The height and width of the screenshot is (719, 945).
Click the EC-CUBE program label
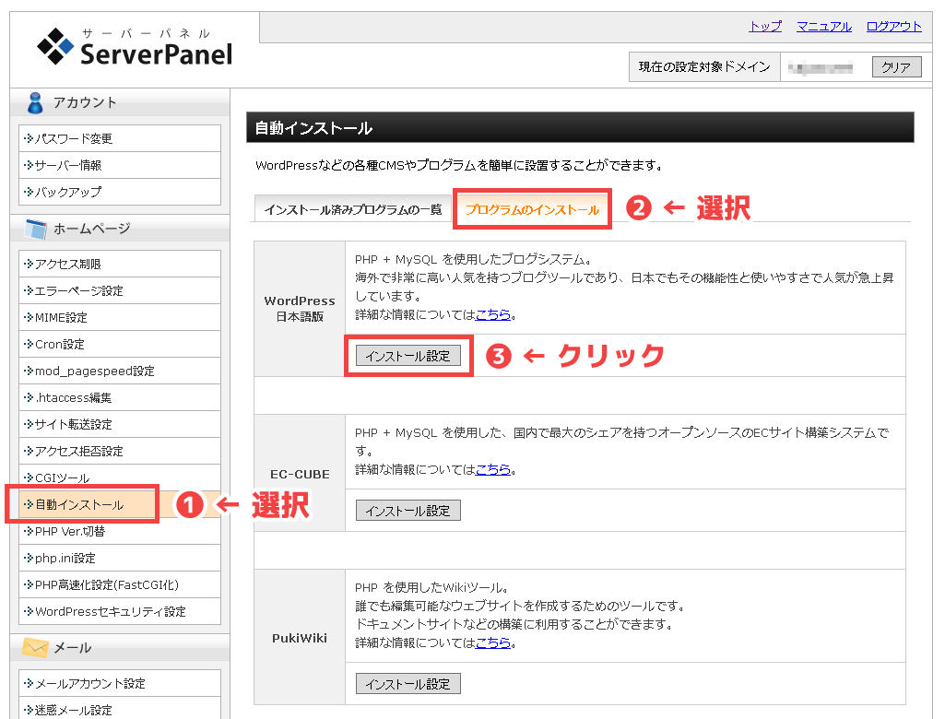300,475
